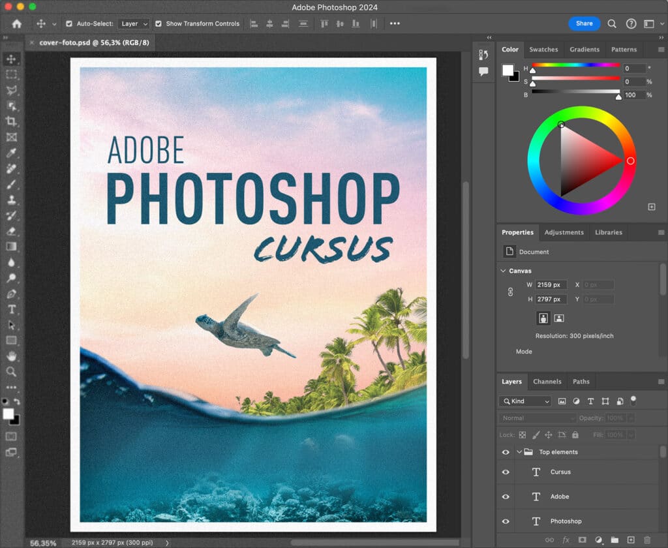Viewport: 668px width, 548px height.
Task: Open the Move tool preset dropdown arrow
Action: (x=54, y=24)
